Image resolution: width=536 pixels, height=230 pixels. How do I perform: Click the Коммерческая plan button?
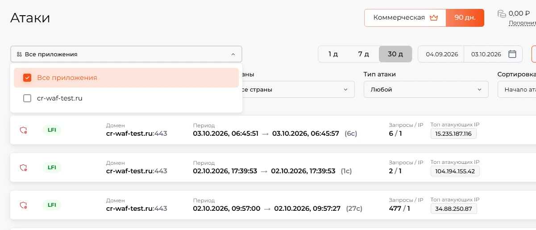pyautogui.click(x=405, y=18)
